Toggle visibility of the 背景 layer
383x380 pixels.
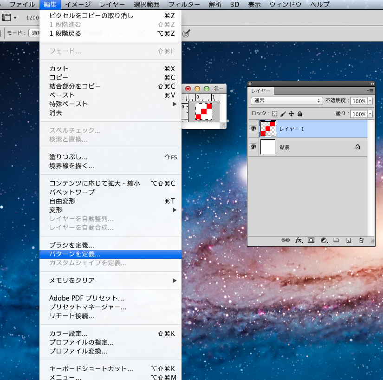[x=253, y=147]
